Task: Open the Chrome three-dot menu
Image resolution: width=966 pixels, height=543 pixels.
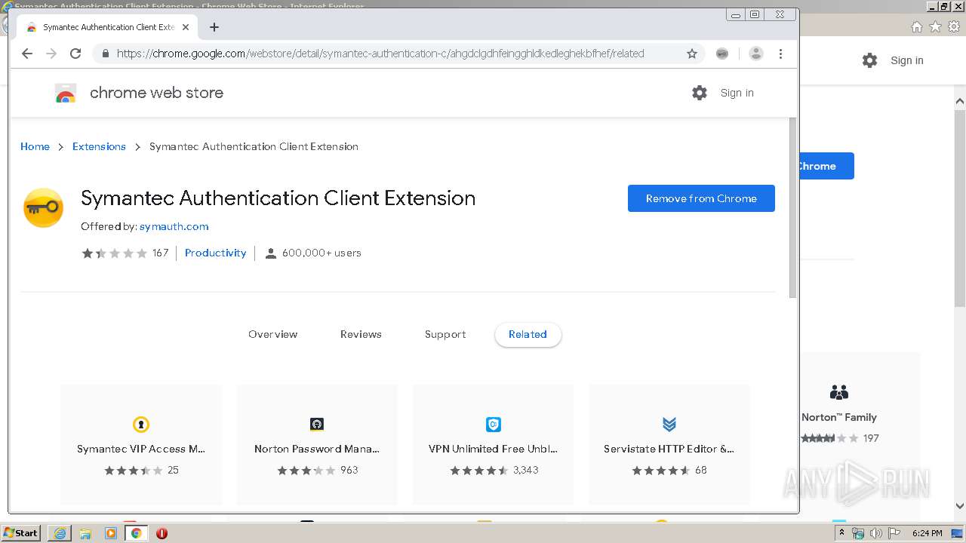Action: (781, 54)
